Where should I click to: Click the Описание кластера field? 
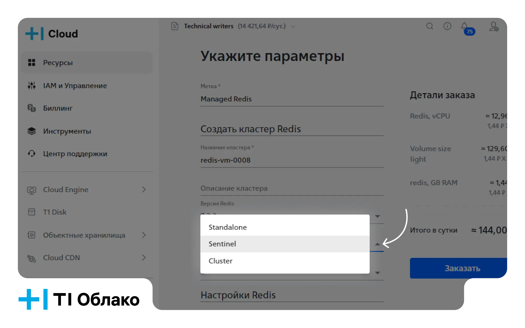tap(292, 188)
